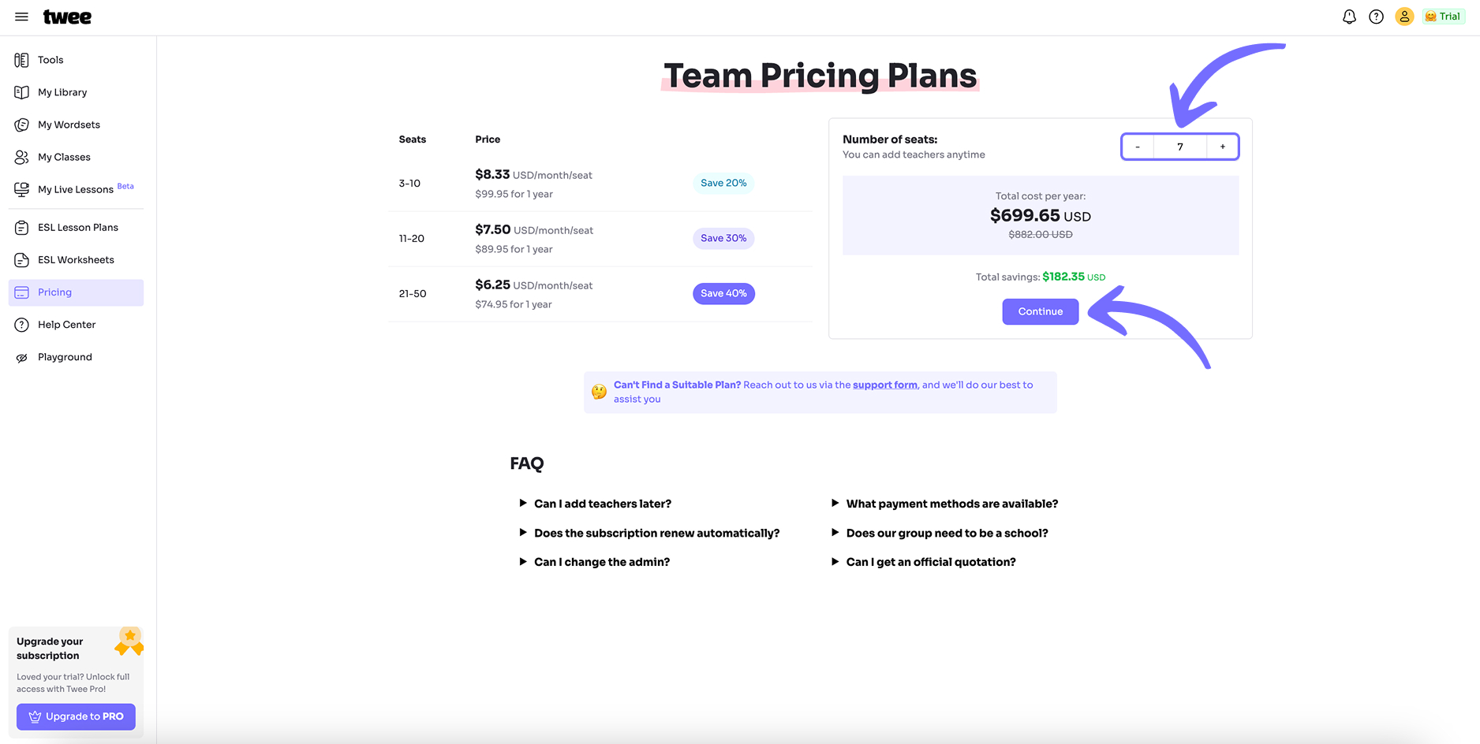
Task: Open Help Center in sidebar
Action: 66,325
